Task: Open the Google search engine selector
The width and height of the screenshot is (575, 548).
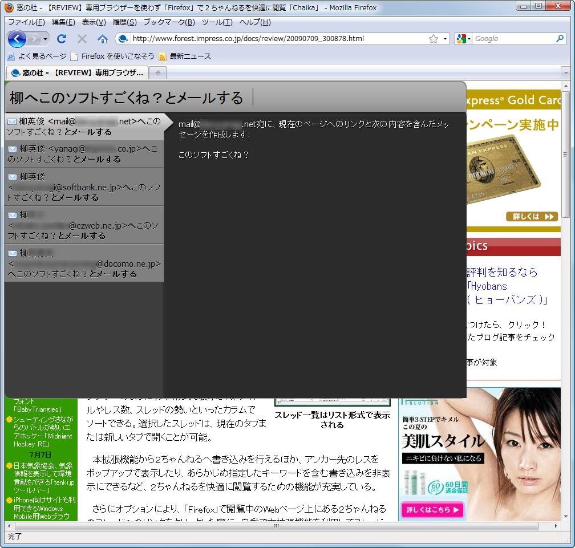Action: point(464,39)
